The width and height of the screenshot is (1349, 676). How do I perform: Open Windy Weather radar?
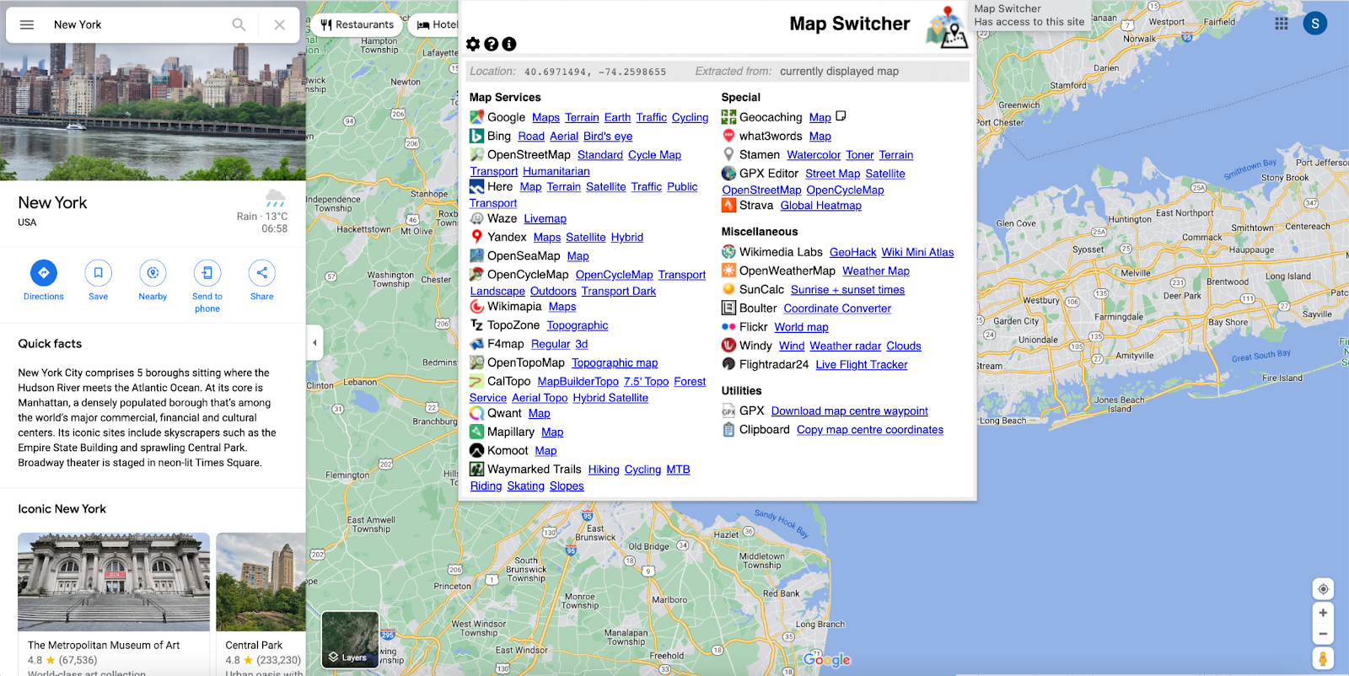[846, 346]
